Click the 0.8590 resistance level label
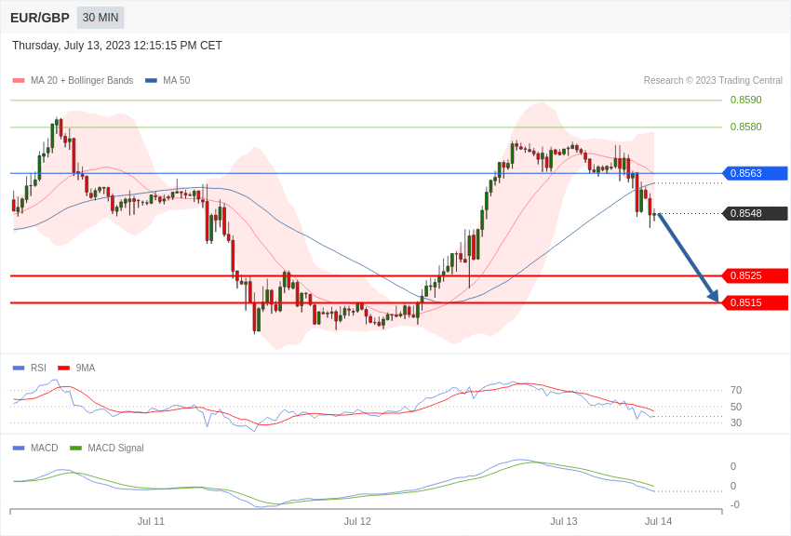 (x=746, y=100)
